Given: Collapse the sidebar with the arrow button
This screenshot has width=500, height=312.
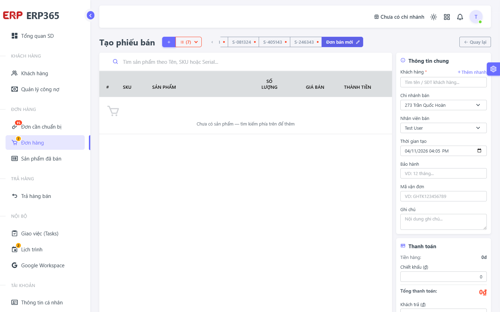Looking at the screenshot, I should pyautogui.click(x=90, y=15).
